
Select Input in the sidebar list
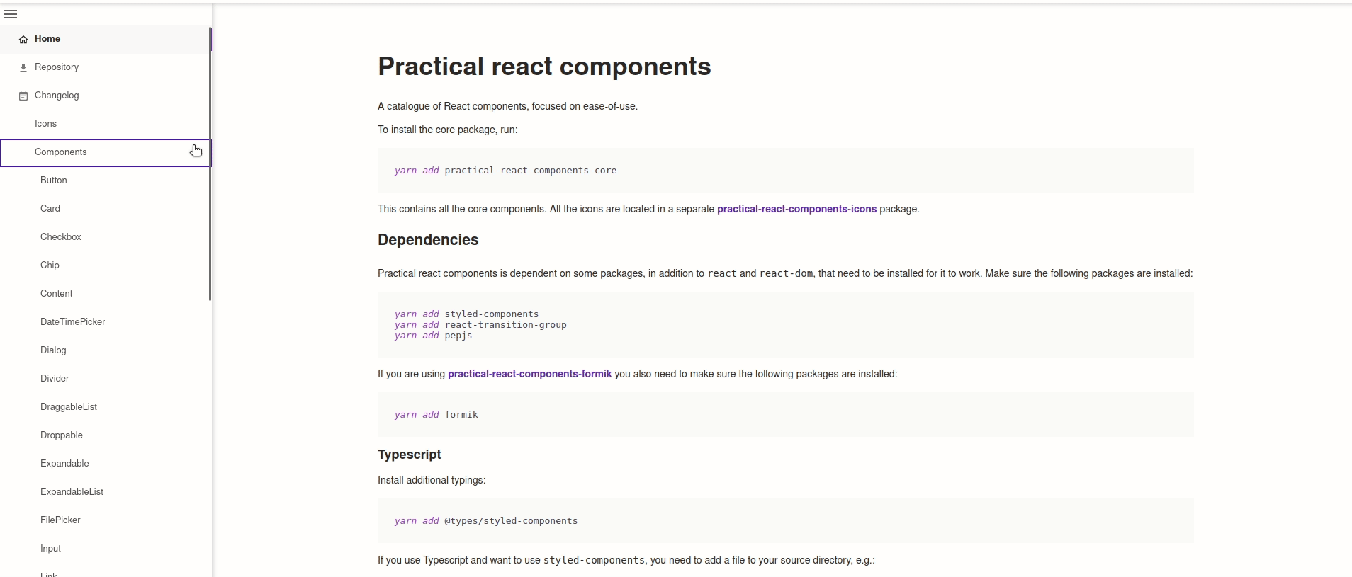[x=50, y=549]
